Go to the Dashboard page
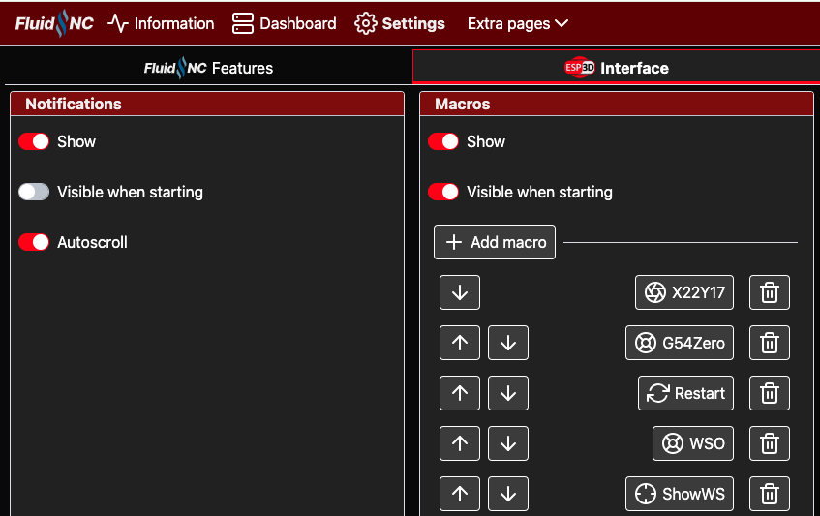This screenshot has height=516, width=820. [x=284, y=23]
